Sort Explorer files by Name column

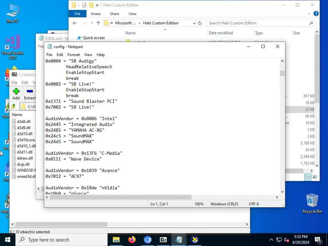pos(130,33)
